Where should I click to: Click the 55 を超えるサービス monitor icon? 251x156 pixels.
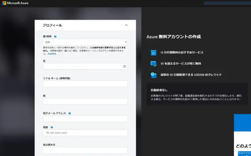153,64
